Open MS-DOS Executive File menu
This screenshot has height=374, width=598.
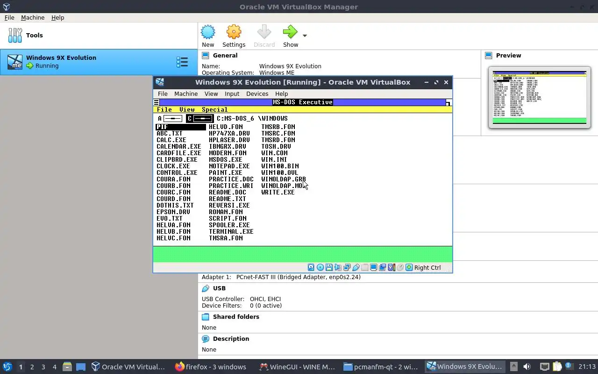click(164, 109)
